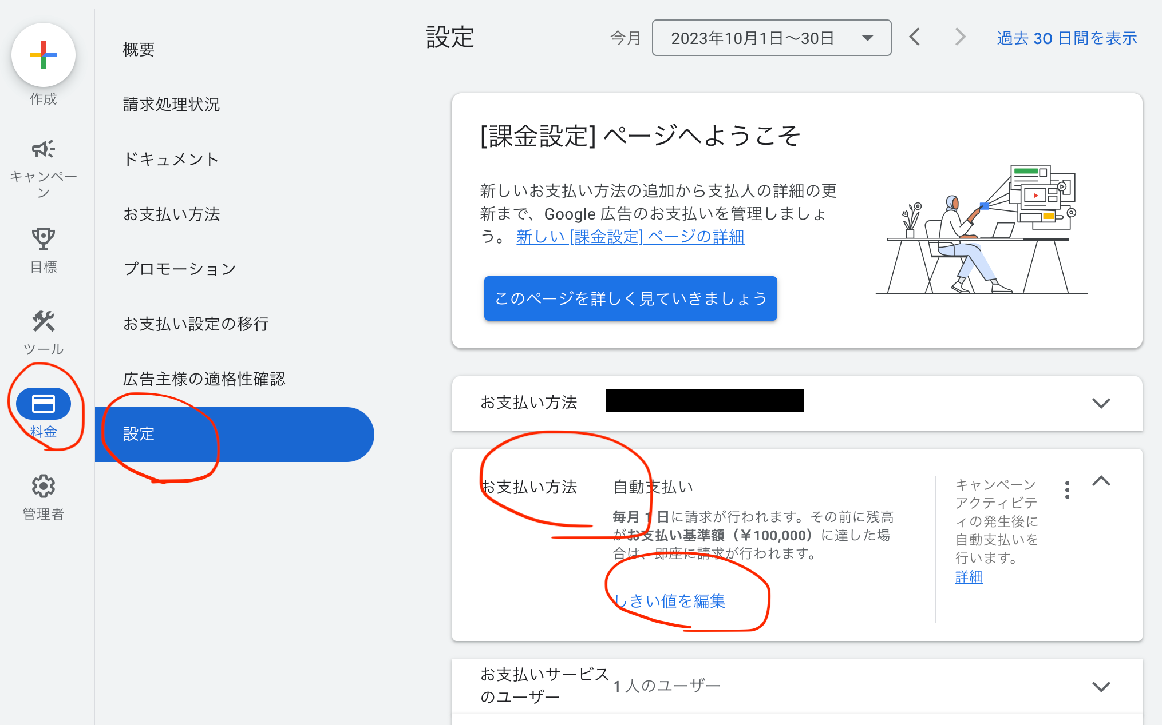Image resolution: width=1162 pixels, height=725 pixels.
Task: Open the 詳細 link under campaign activity
Action: coord(969,577)
